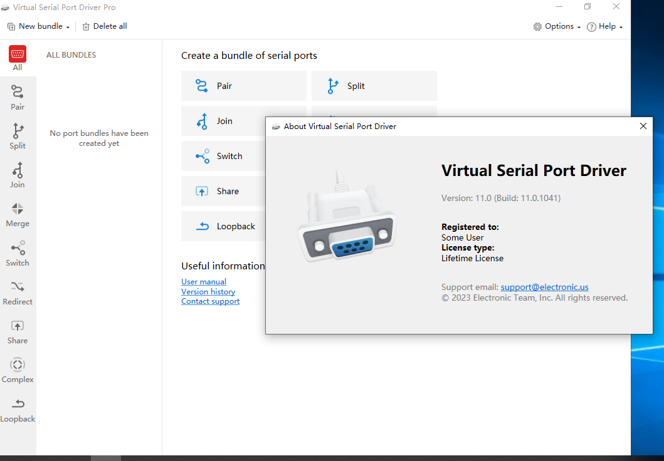The width and height of the screenshot is (664, 461).
Task: Select the Redirect icon in the sidebar
Action: click(x=17, y=291)
